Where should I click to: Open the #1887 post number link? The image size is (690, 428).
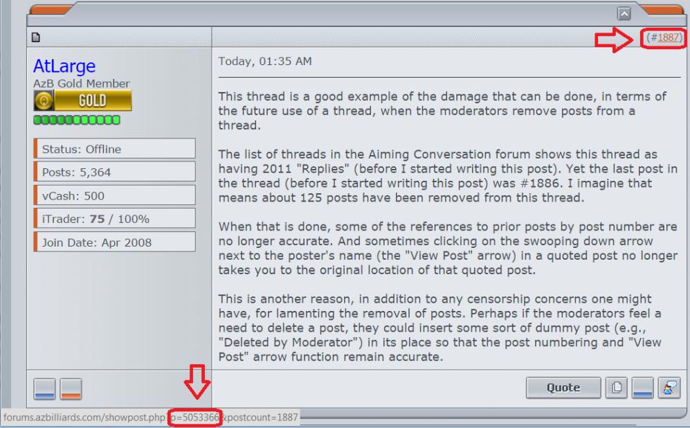tap(668, 37)
